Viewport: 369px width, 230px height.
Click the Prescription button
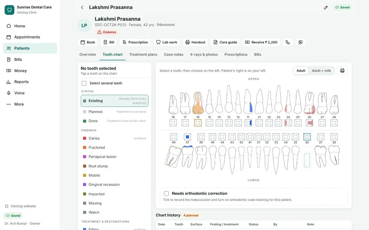(x=135, y=42)
